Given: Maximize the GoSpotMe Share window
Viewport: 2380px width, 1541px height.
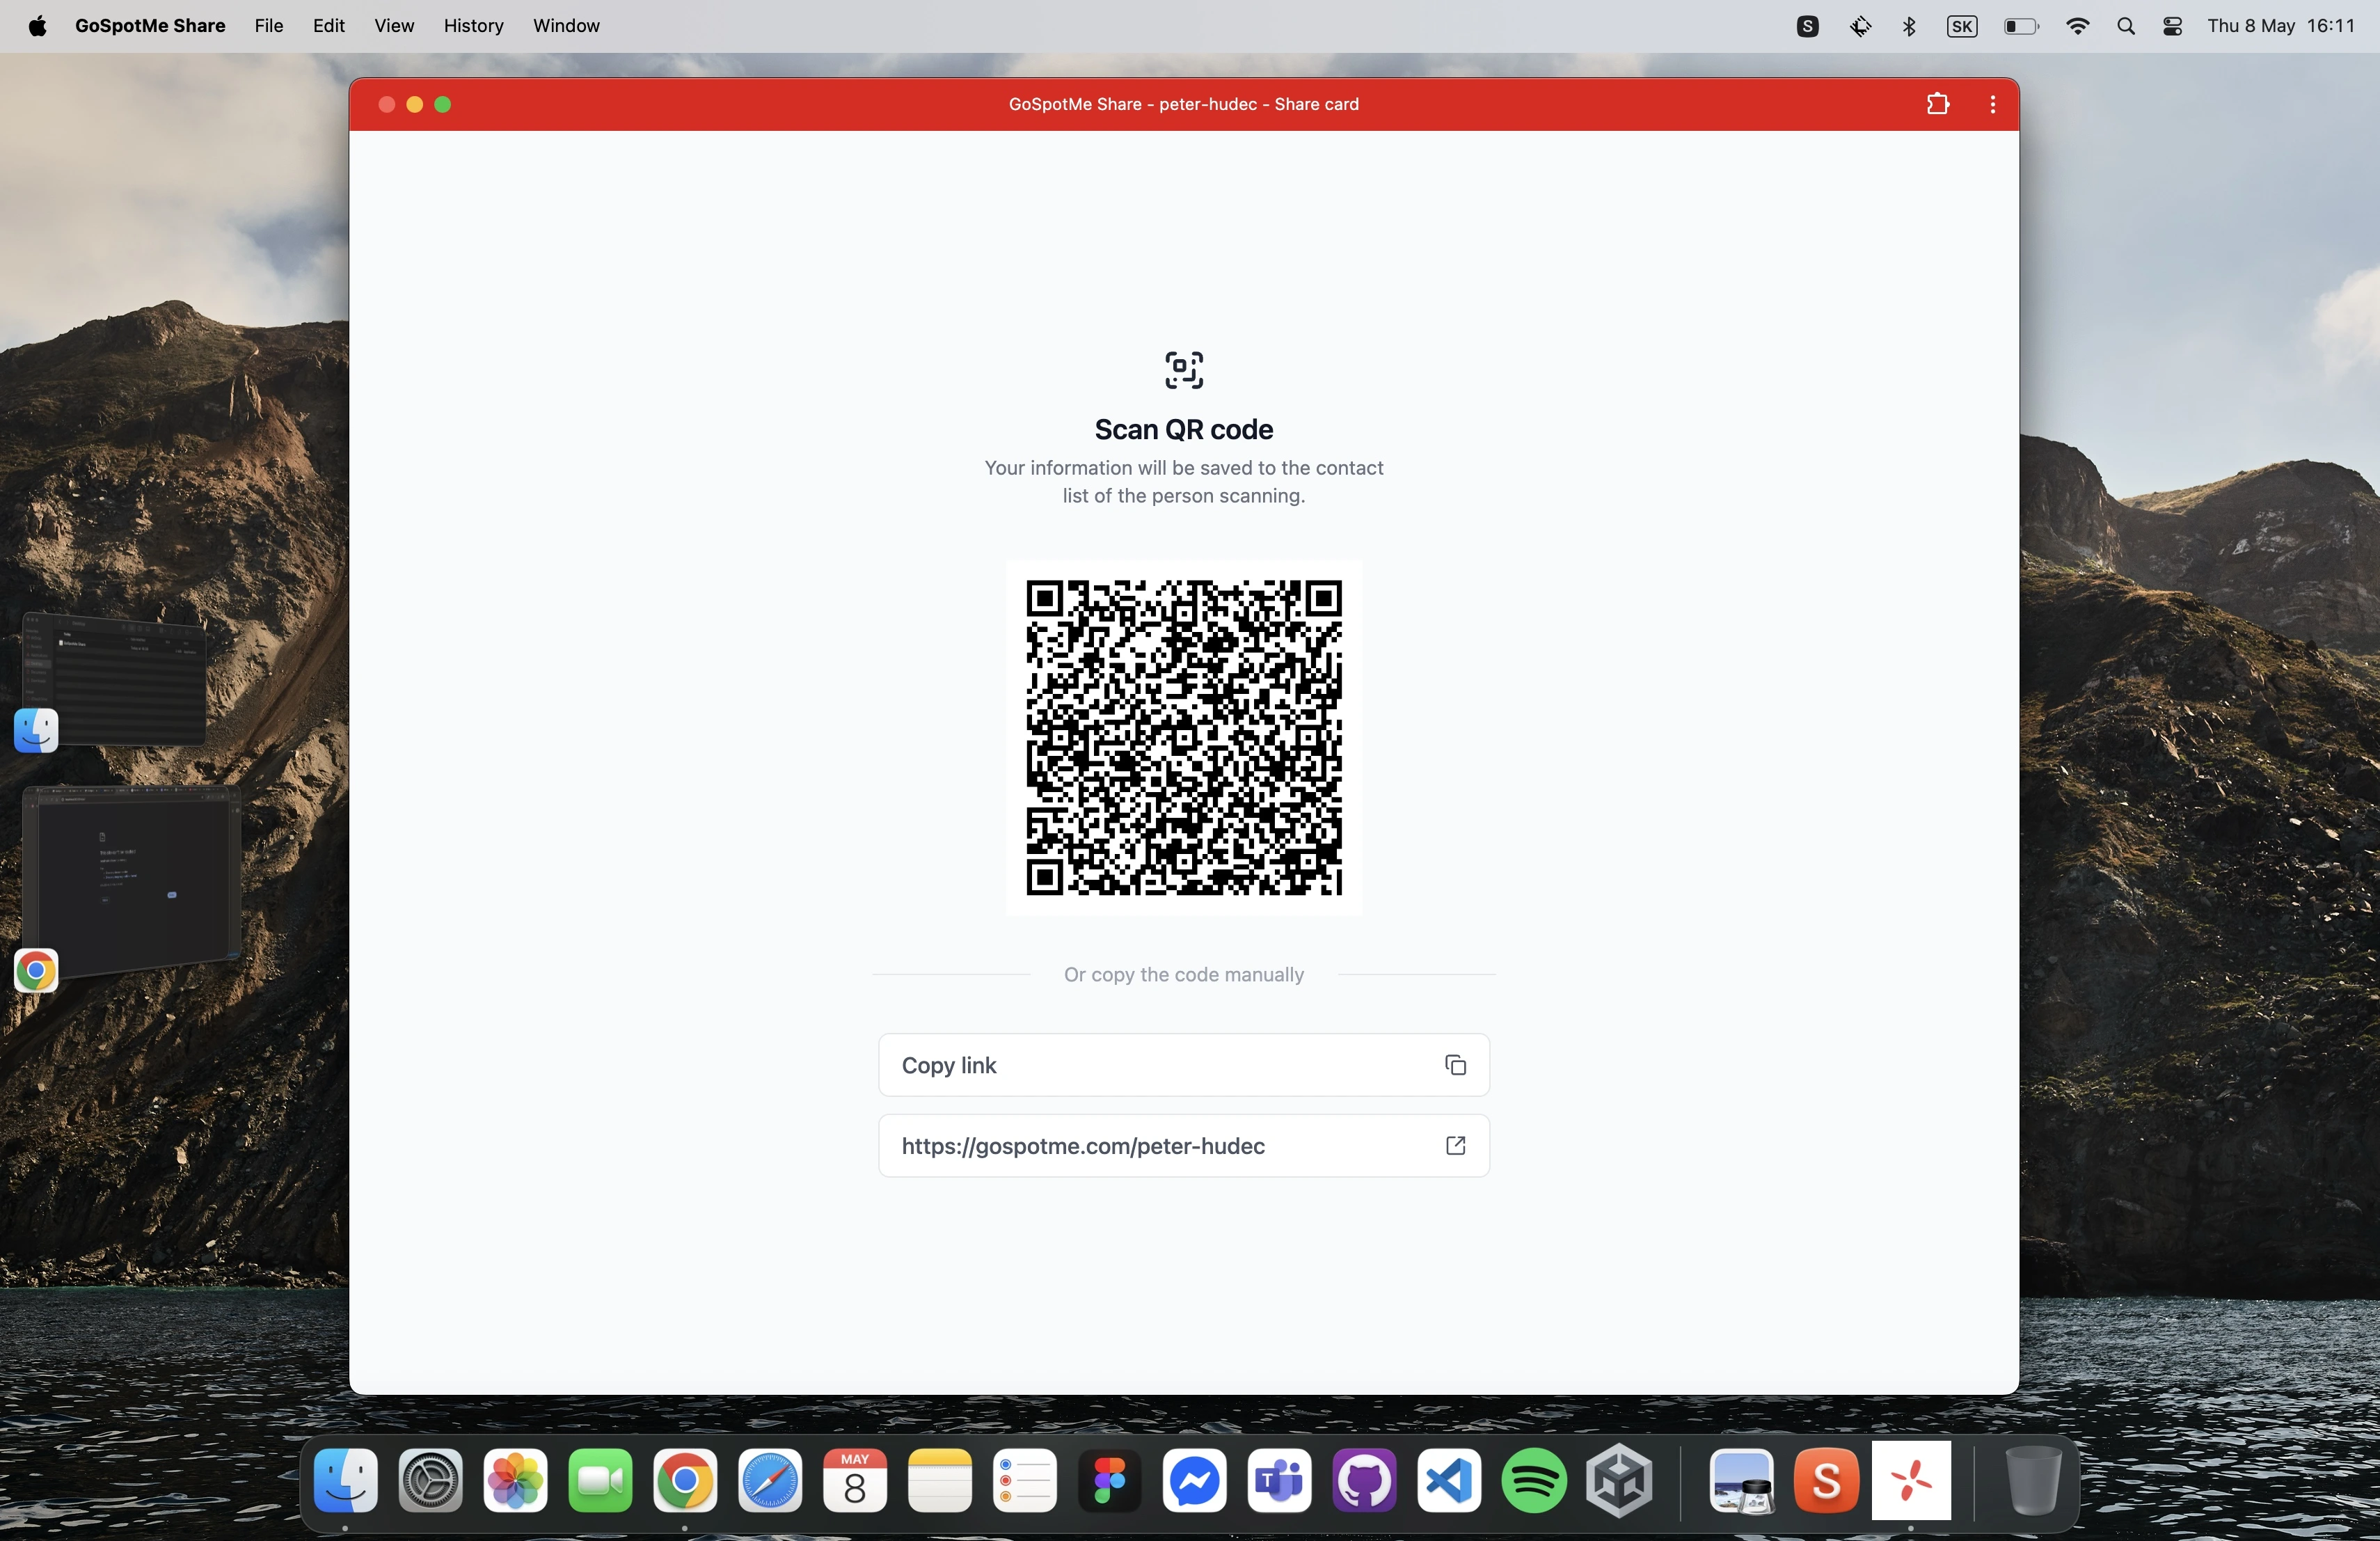Looking at the screenshot, I should coord(443,104).
